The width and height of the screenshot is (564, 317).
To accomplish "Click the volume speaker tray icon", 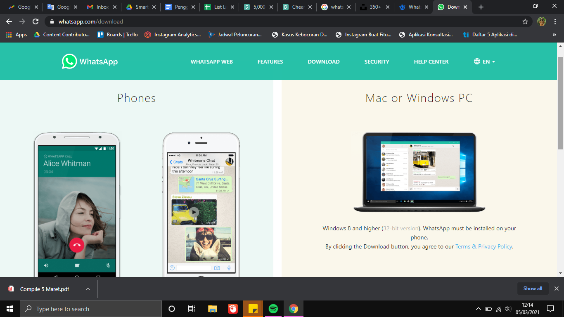I will pos(508,309).
